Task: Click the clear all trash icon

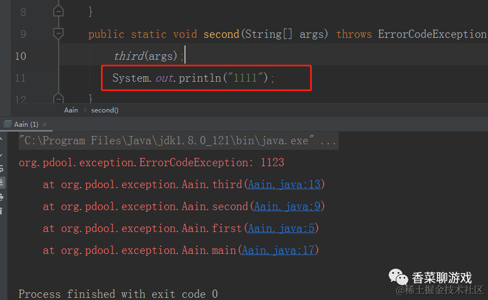Action: [x=1, y=211]
